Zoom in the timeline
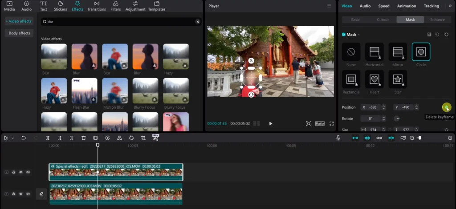The height and width of the screenshot is (209, 456). 450,138
